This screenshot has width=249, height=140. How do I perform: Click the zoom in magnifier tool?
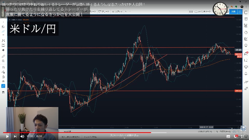[3, 61]
